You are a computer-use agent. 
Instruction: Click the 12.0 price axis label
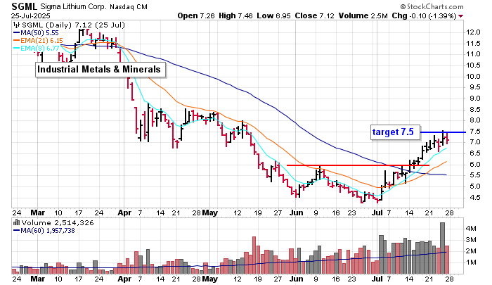473,32
